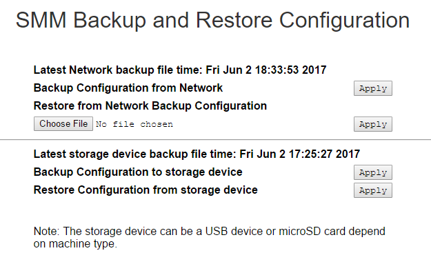
Task: Click the 'Backup Configuration to storage device' label
Action: point(138,172)
